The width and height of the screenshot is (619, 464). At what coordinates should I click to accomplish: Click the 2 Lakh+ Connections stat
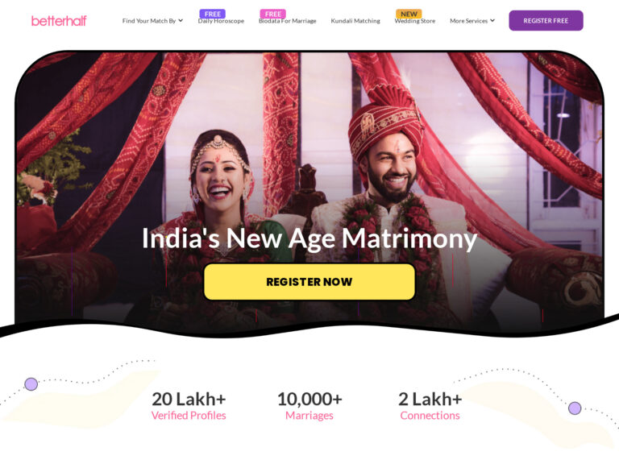click(x=430, y=406)
